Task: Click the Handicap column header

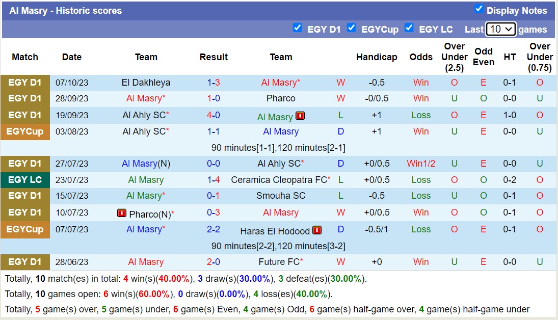Action: point(377,57)
